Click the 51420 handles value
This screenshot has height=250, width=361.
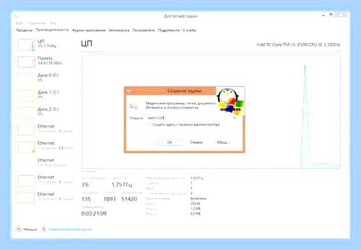click(129, 199)
